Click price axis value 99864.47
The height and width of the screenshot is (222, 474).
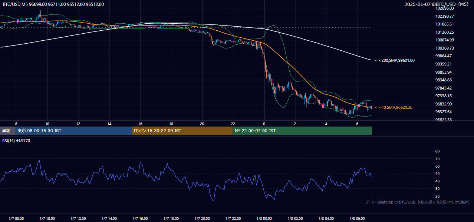tap(444, 56)
